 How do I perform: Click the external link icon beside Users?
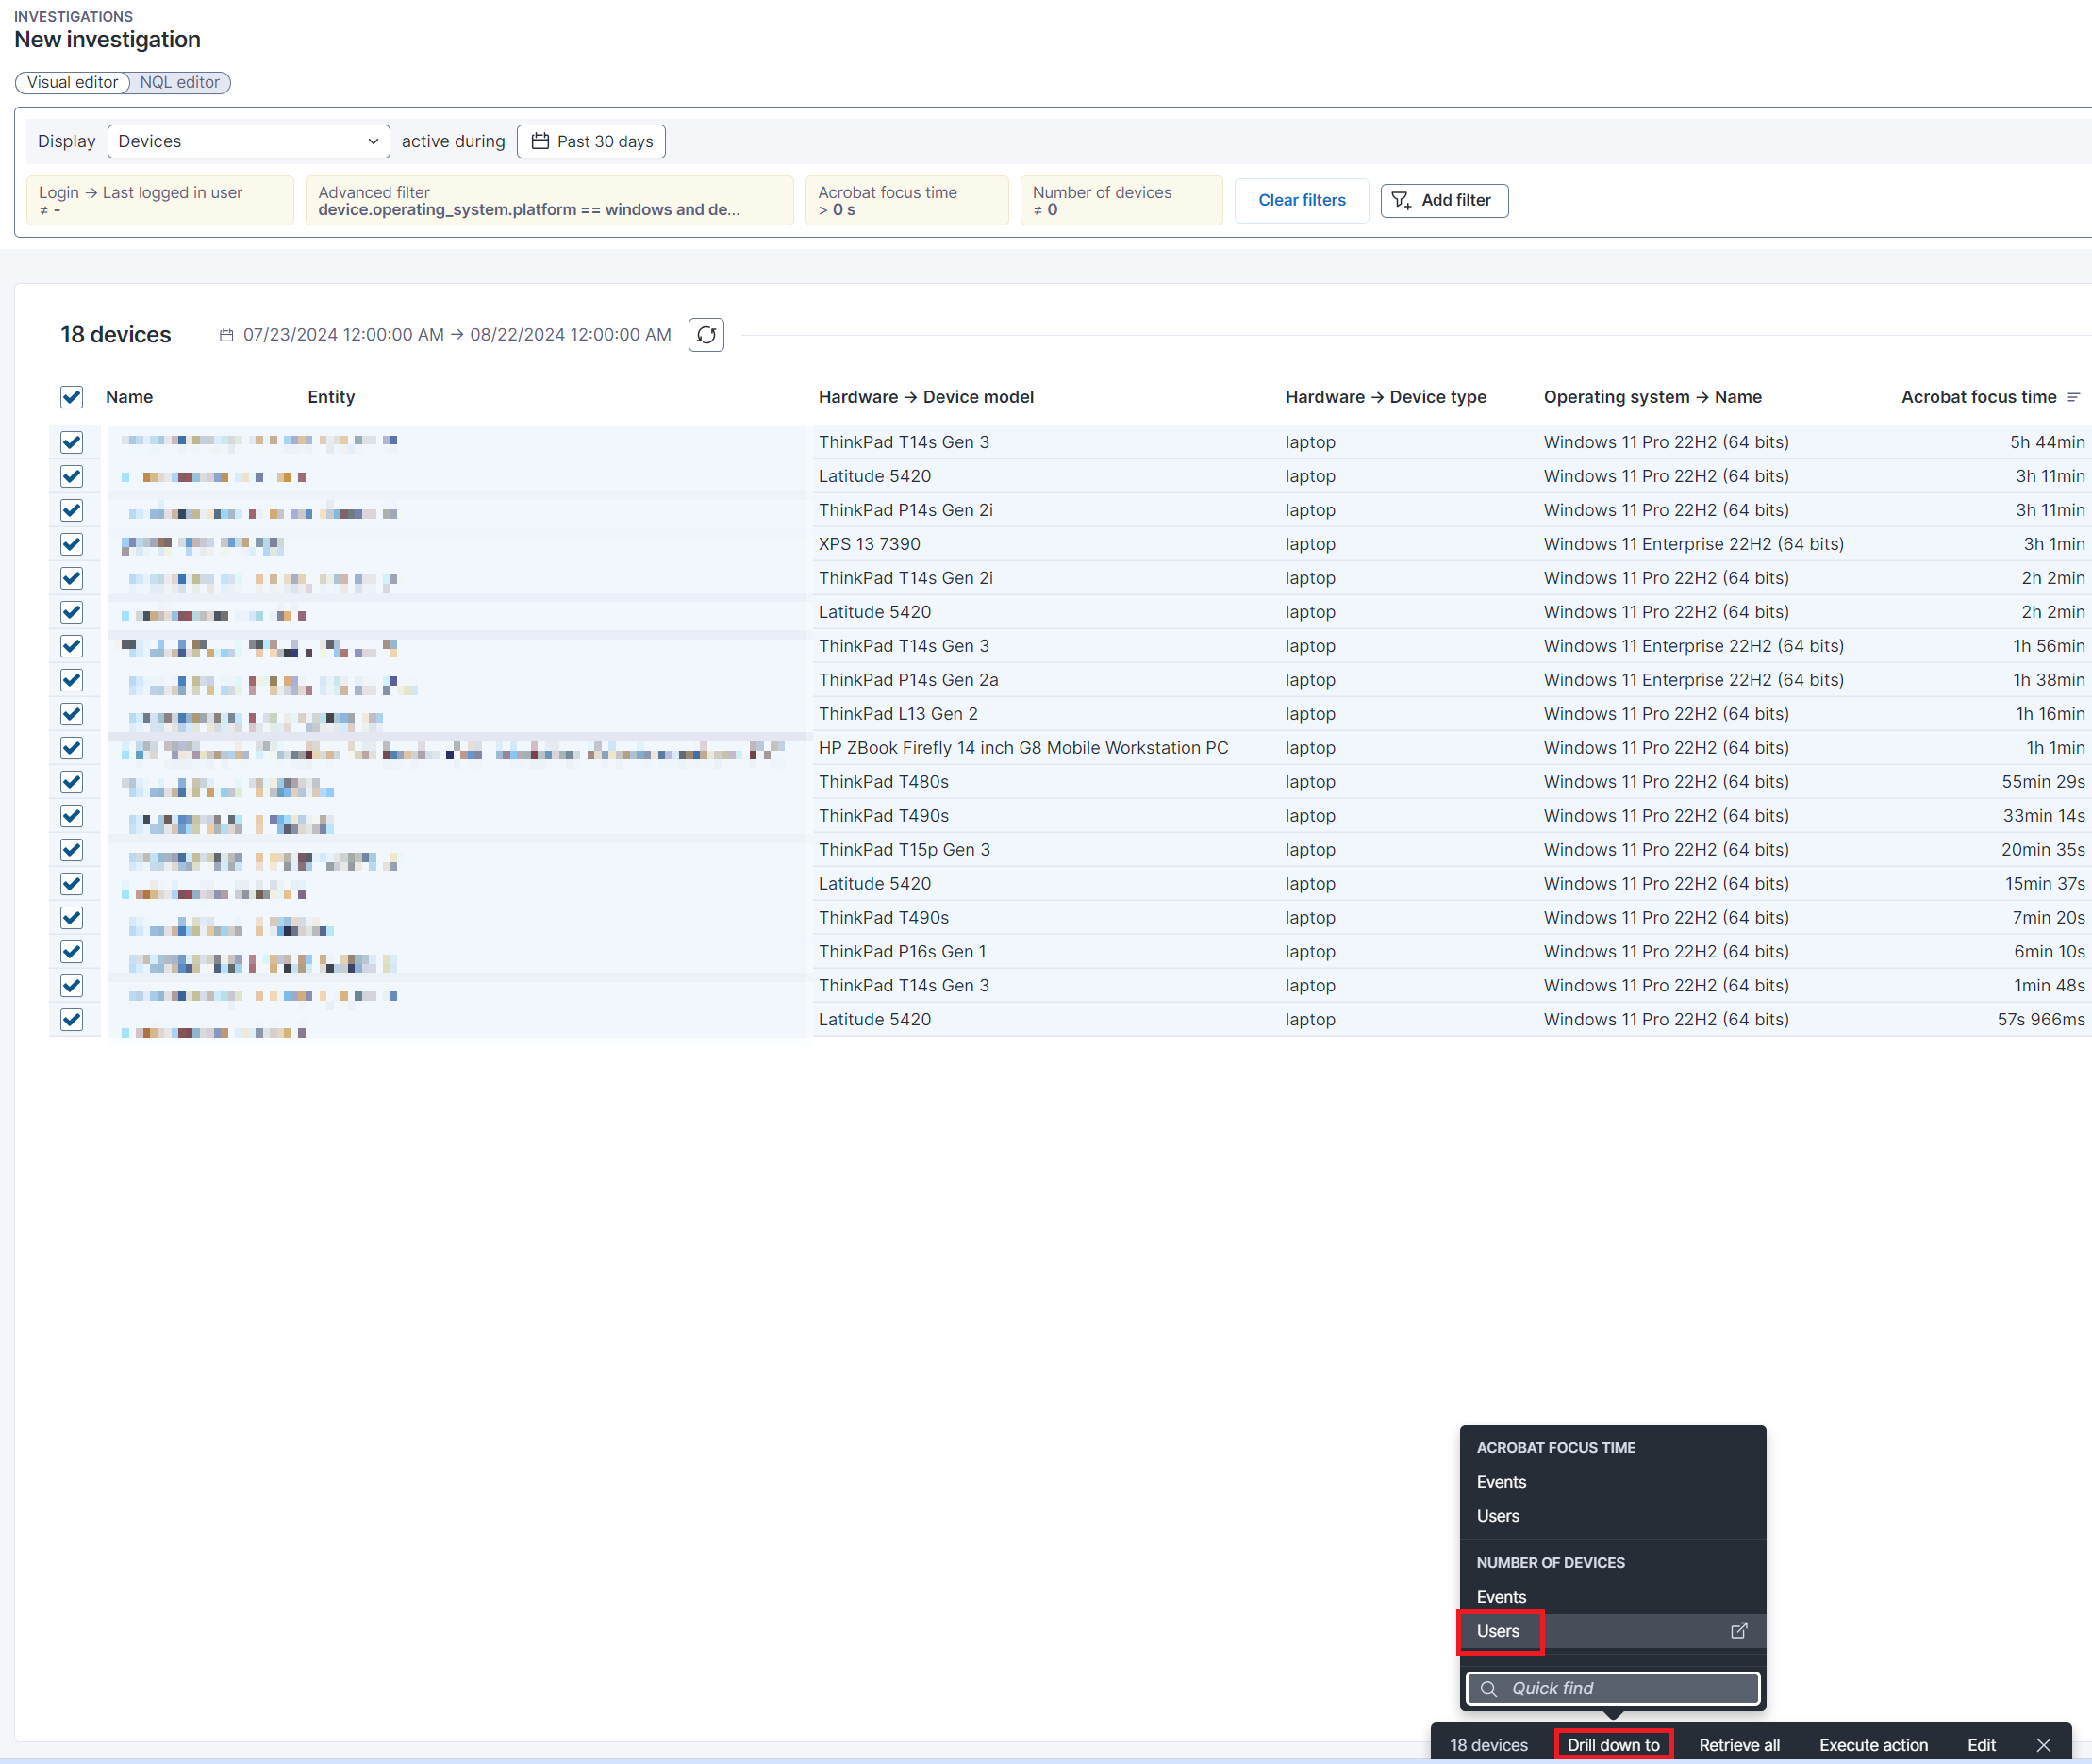[1739, 1631]
